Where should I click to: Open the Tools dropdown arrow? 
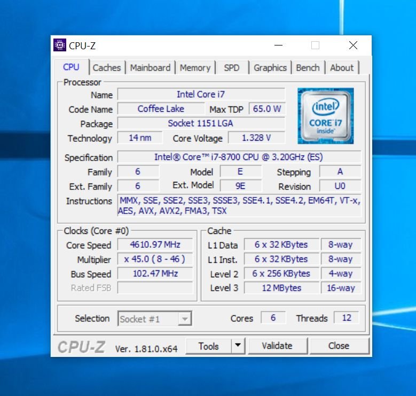(x=238, y=346)
